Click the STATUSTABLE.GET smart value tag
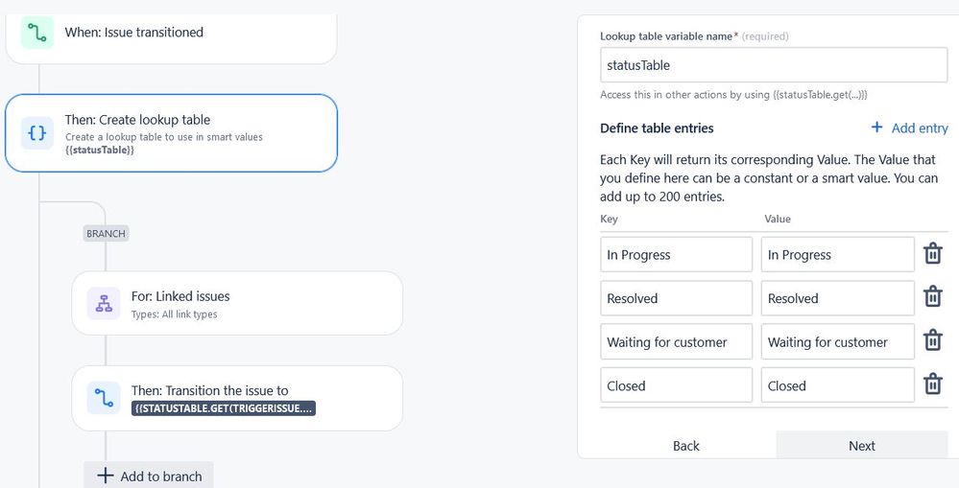959x488 pixels. 224,408
